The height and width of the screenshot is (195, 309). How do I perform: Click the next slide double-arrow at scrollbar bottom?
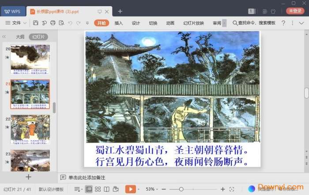[306, 164]
